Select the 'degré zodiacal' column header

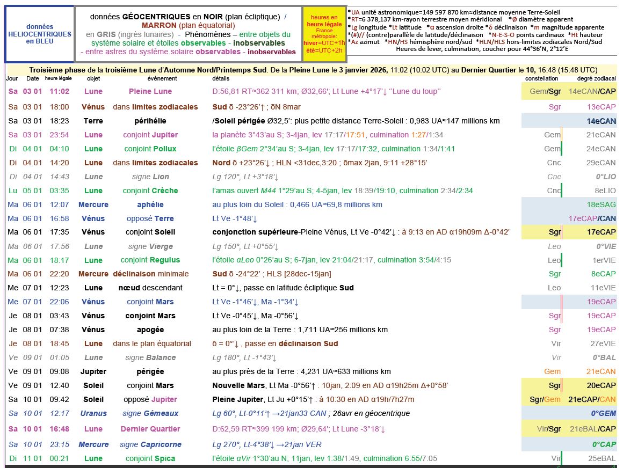pos(596,78)
